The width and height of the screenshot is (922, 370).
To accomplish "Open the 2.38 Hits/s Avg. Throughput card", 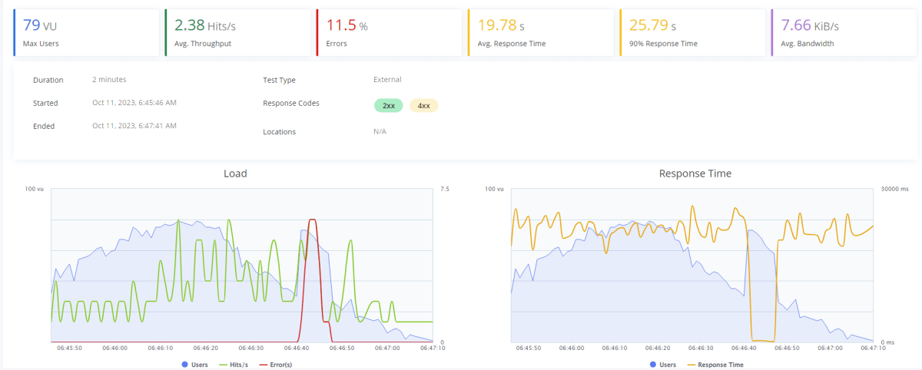I will pos(237,33).
